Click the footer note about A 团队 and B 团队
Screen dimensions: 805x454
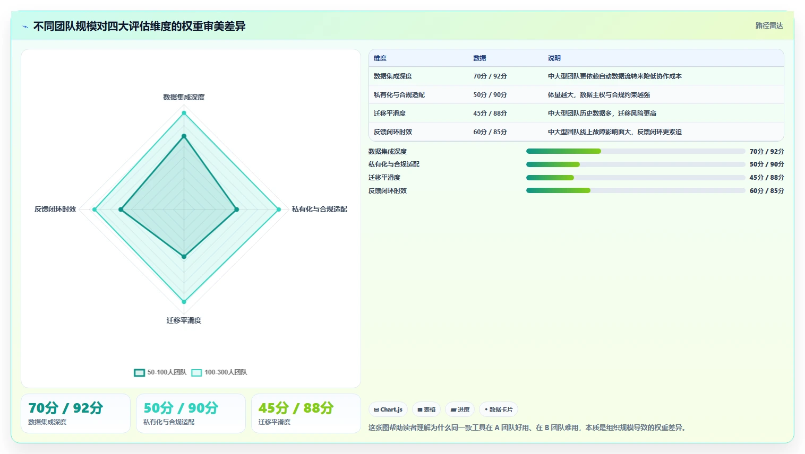[528, 427]
